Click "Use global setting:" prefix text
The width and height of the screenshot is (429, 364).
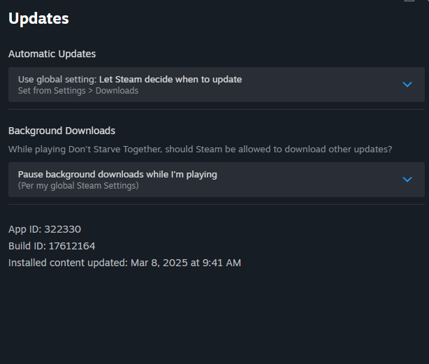point(57,80)
